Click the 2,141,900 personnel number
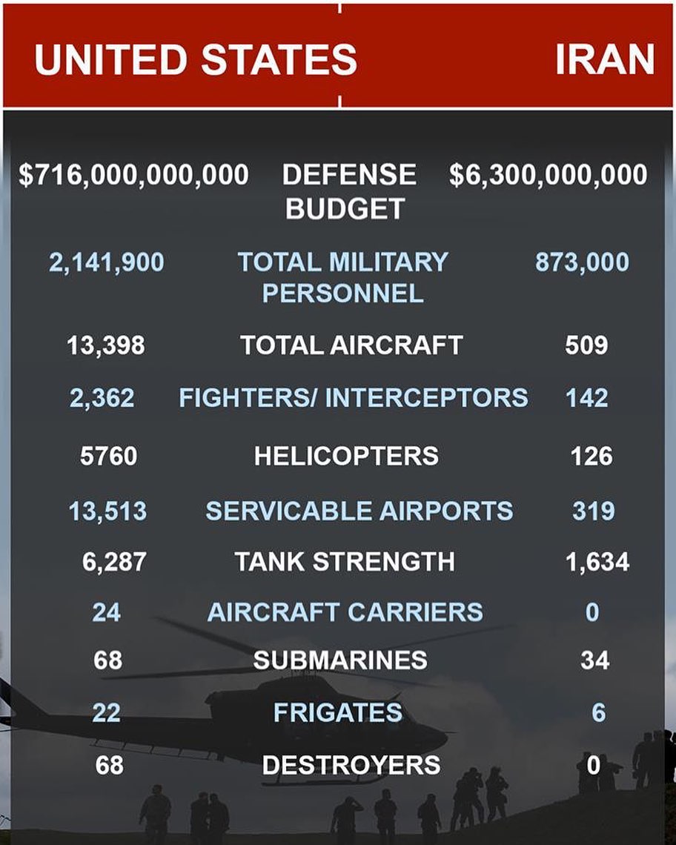 click(x=106, y=262)
